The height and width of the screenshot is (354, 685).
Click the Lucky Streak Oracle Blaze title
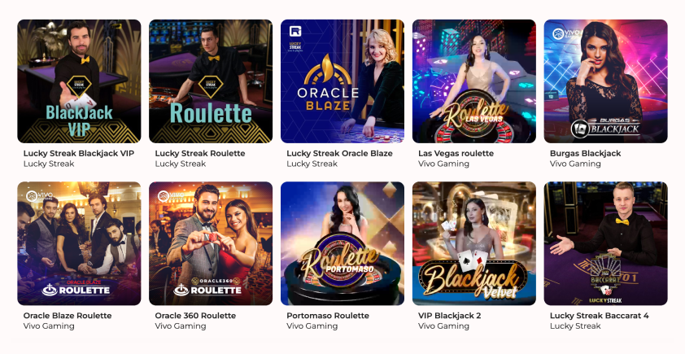tap(339, 153)
